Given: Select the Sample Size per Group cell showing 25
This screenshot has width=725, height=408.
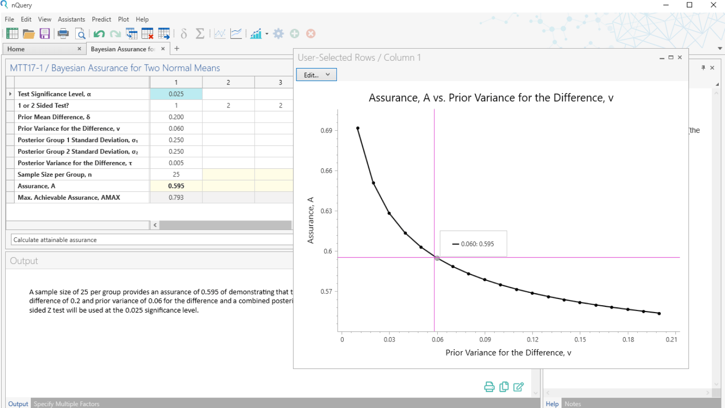Looking at the screenshot, I should (176, 174).
